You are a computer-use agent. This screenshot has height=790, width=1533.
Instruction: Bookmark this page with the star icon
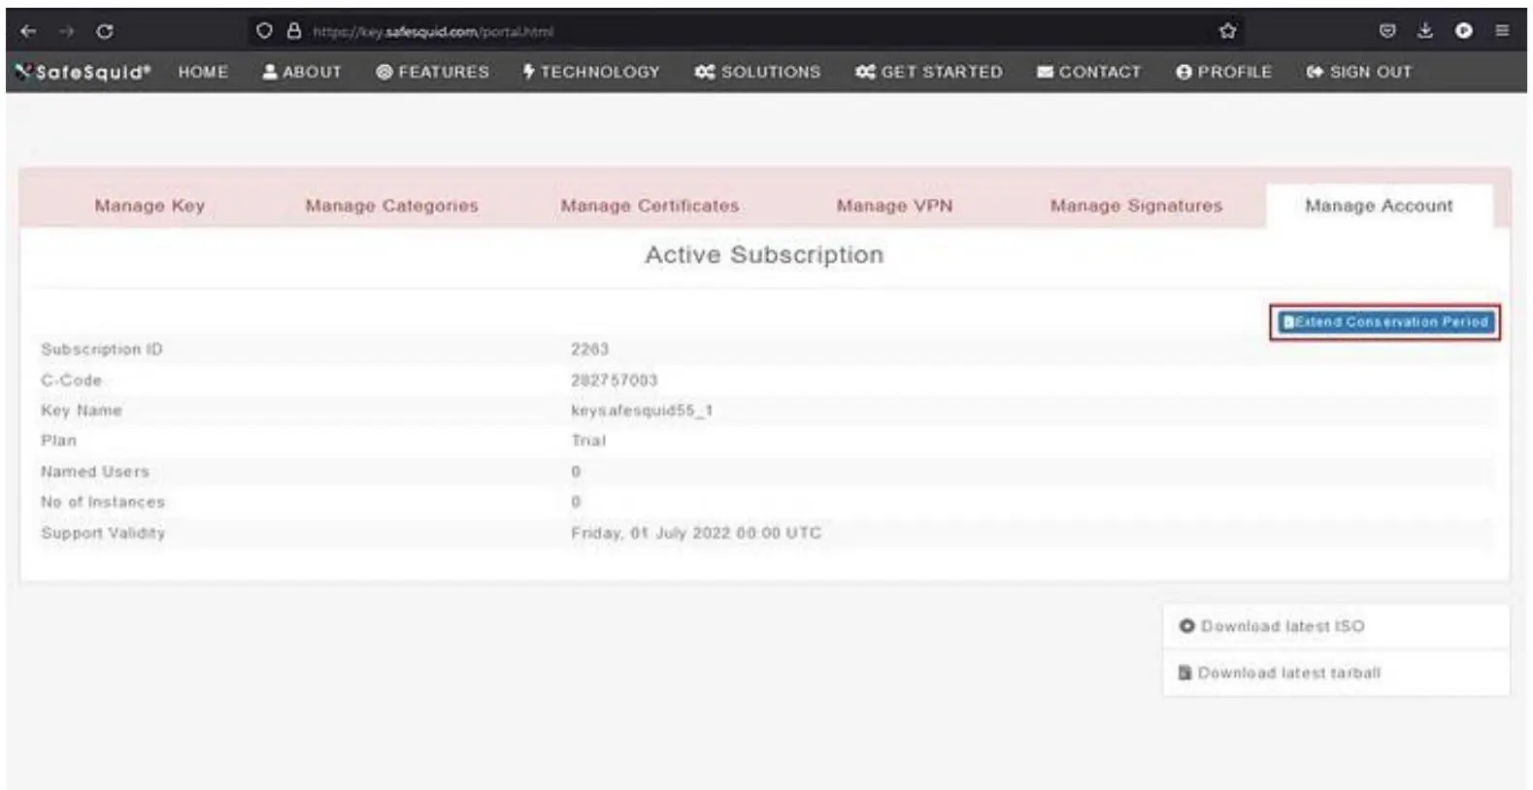click(x=1227, y=31)
